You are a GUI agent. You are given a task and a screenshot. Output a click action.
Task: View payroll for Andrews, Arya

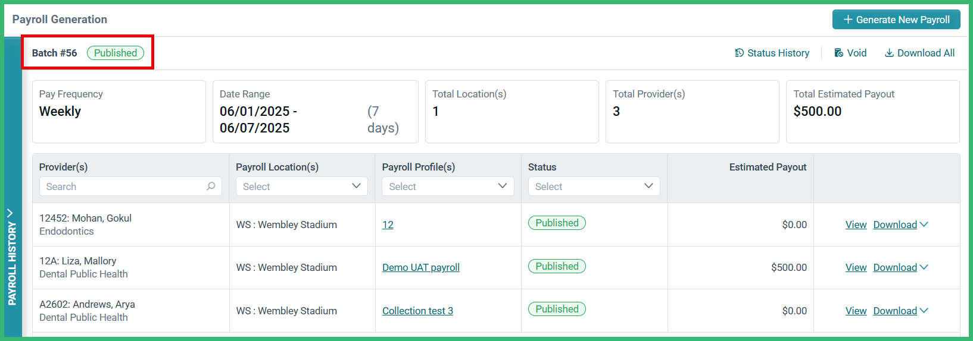pyautogui.click(x=856, y=311)
